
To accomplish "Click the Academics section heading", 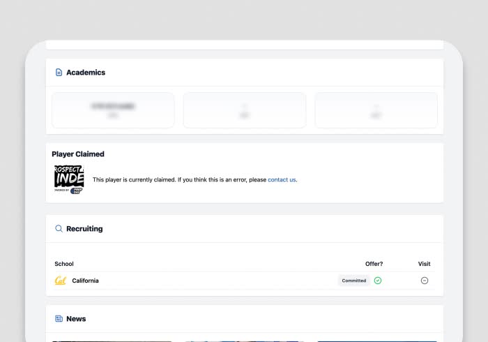I will pos(86,73).
